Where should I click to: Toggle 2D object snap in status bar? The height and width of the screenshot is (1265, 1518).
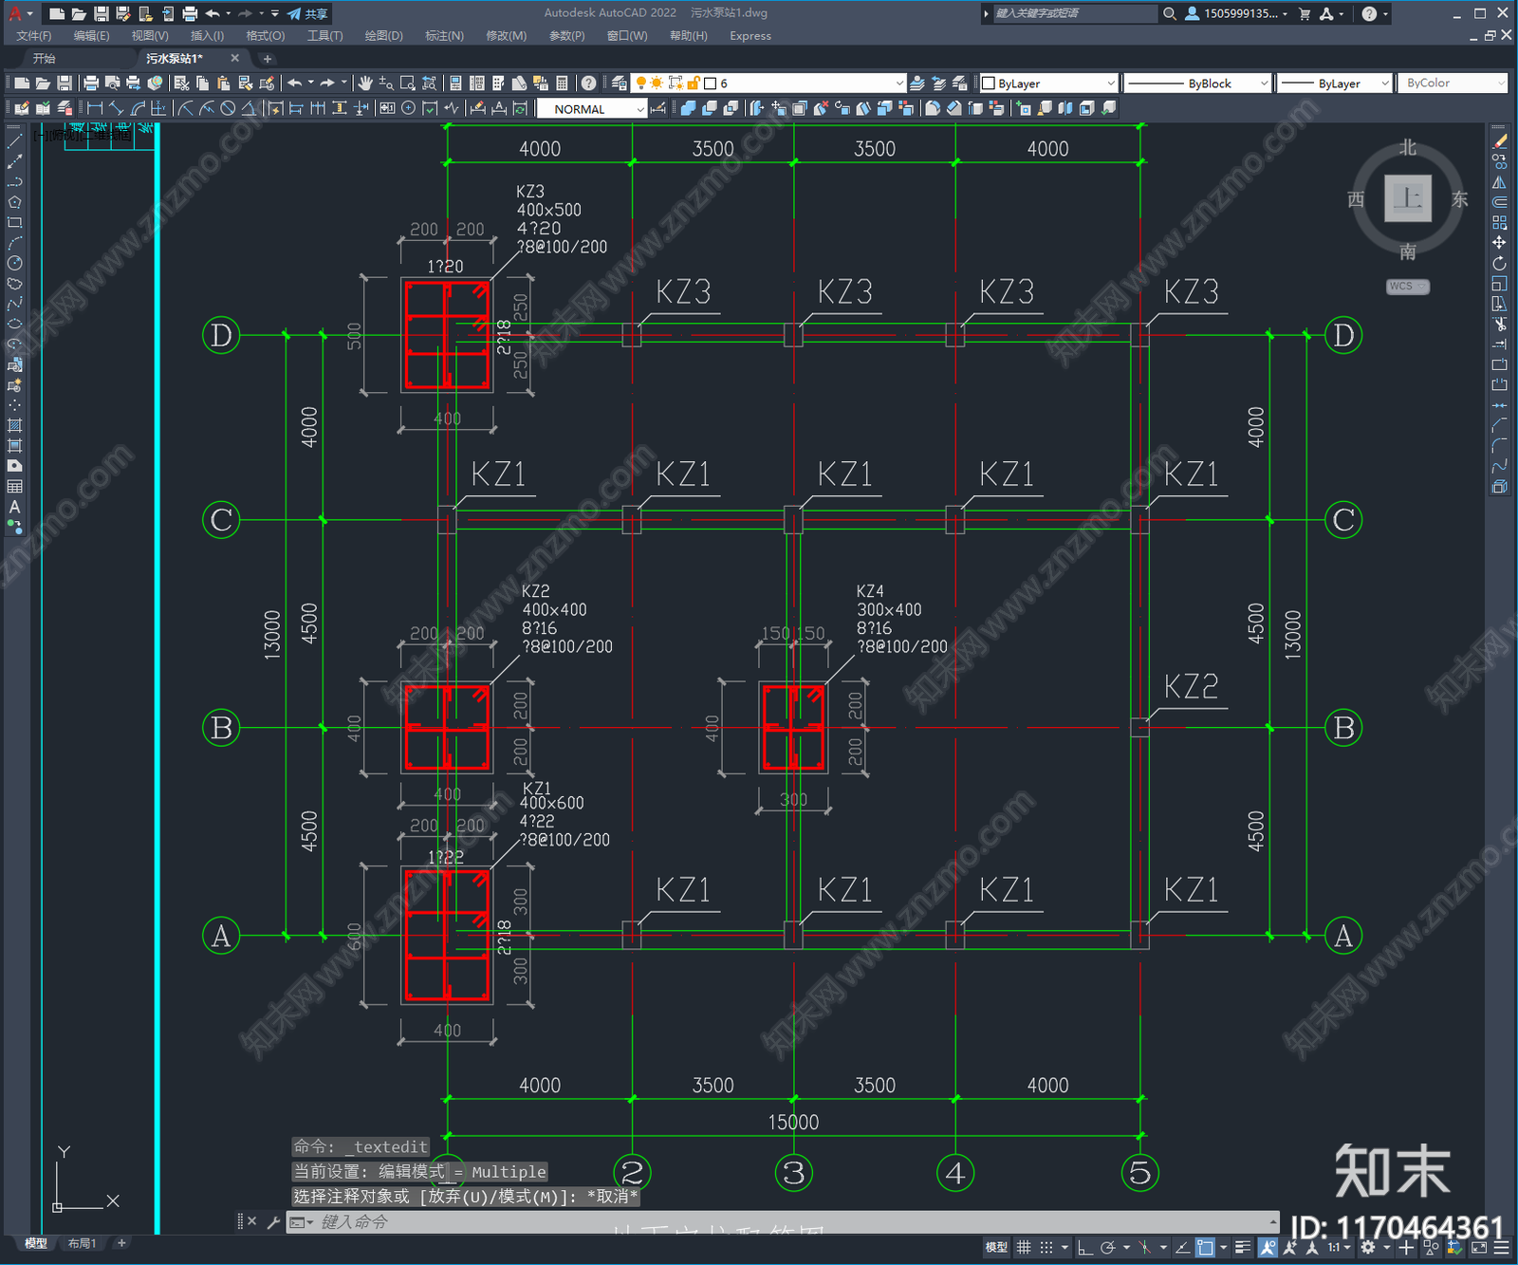[1205, 1247]
